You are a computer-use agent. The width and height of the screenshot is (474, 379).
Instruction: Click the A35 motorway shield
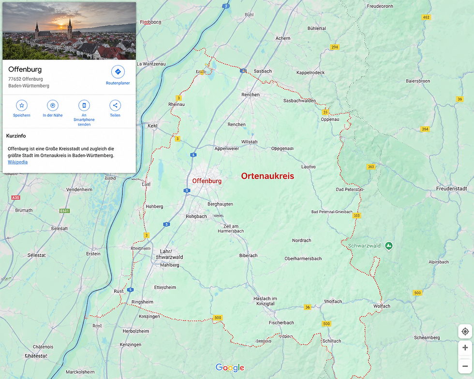coord(15,197)
